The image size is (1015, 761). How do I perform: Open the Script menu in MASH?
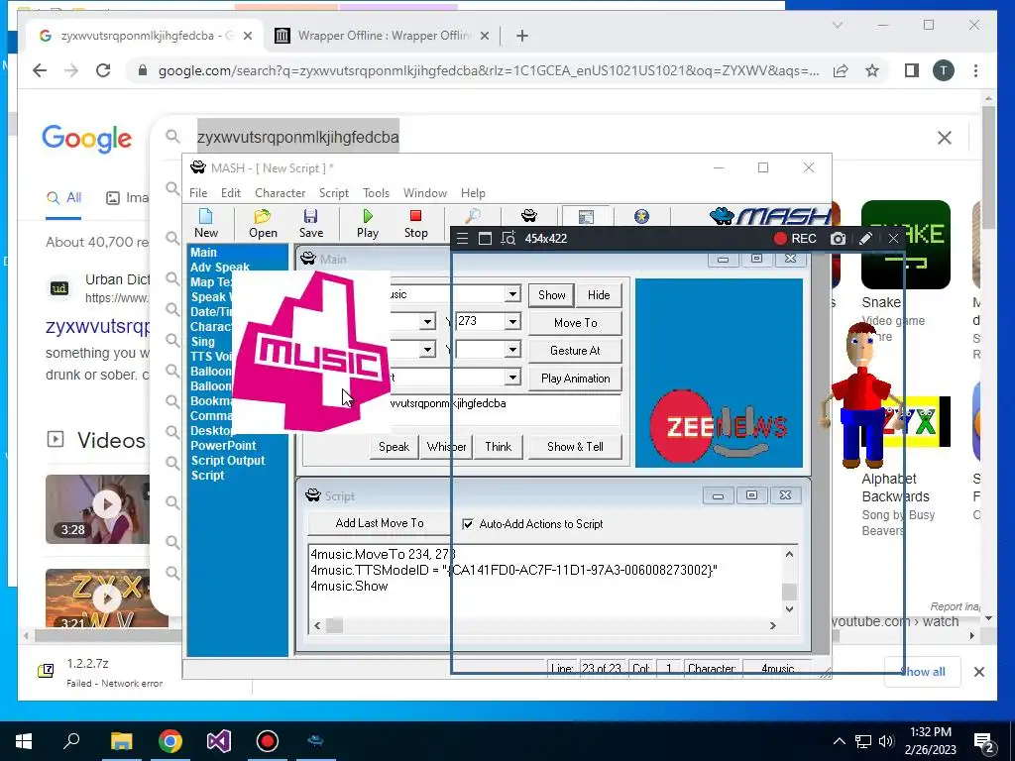click(333, 193)
